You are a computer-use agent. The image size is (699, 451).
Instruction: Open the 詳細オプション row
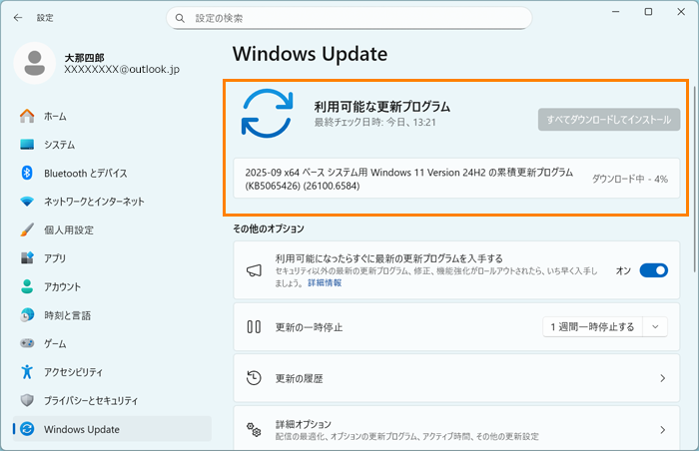pyautogui.click(x=456, y=428)
